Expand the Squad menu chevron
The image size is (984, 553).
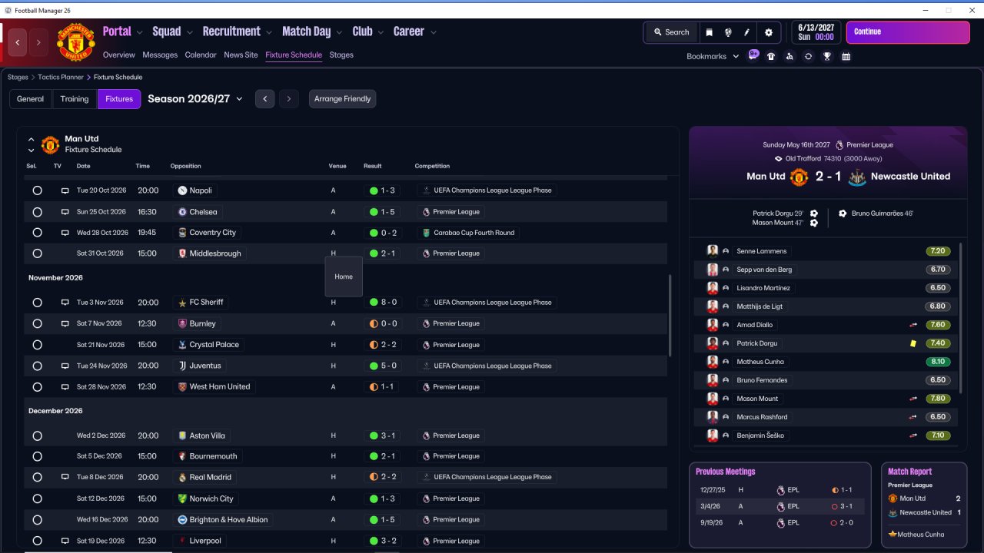click(189, 32)
